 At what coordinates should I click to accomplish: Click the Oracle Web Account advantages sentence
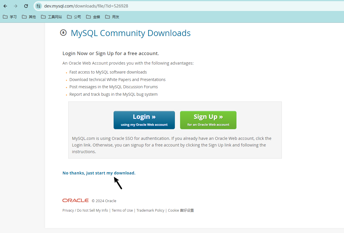point(128,63)
